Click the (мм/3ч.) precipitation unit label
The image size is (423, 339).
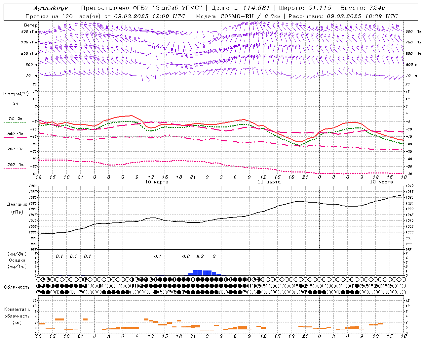(17, 254)
